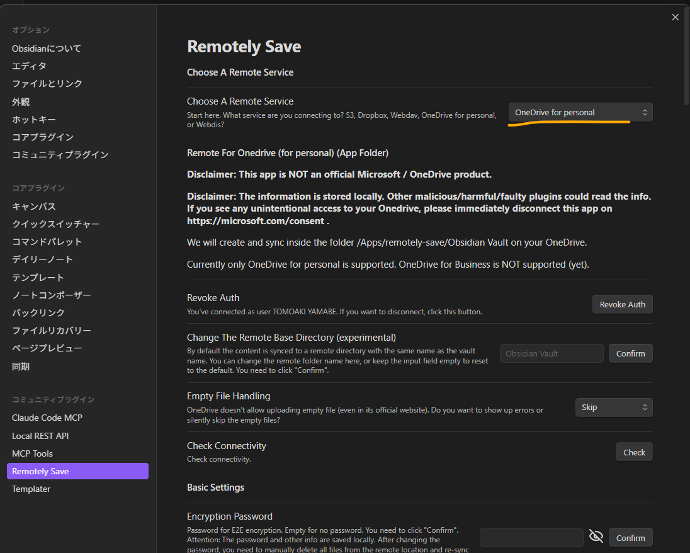Focus the Obsidian Vault directory input field

coord(551,353)
